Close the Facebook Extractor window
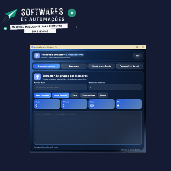The height and width of the screenshot is (171, 171). tap(143, 47)
